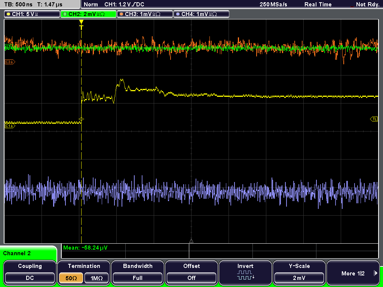Select the CH4: 1 mV channel tab
This screenshot has height=287, width=383.
pos(201,14)
